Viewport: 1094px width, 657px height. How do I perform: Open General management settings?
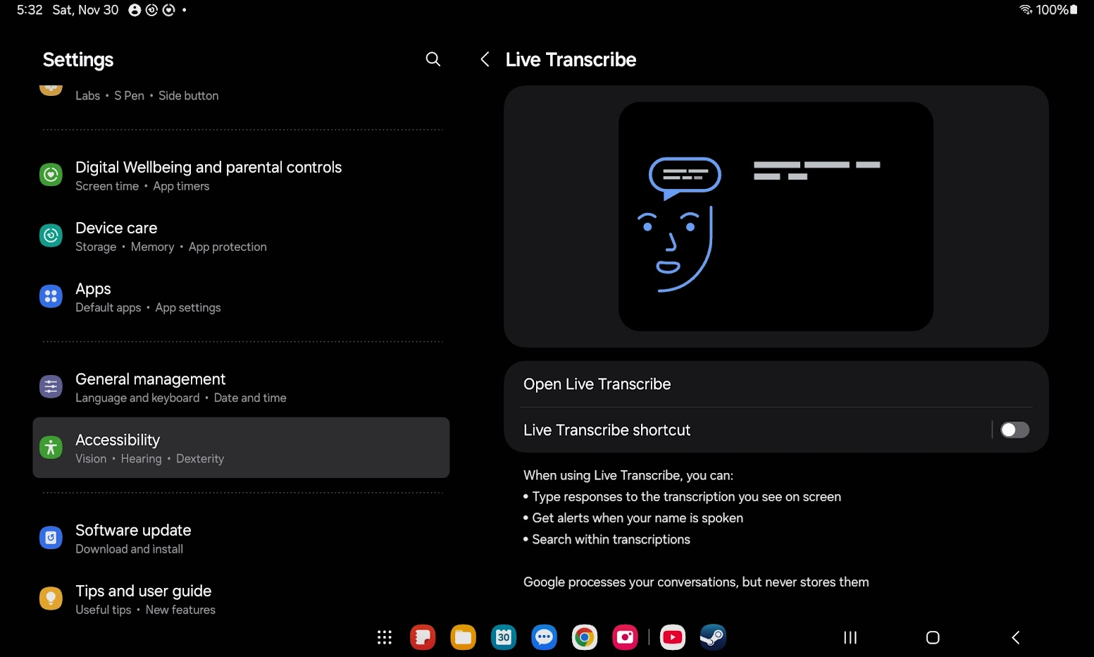coord(241,387)
